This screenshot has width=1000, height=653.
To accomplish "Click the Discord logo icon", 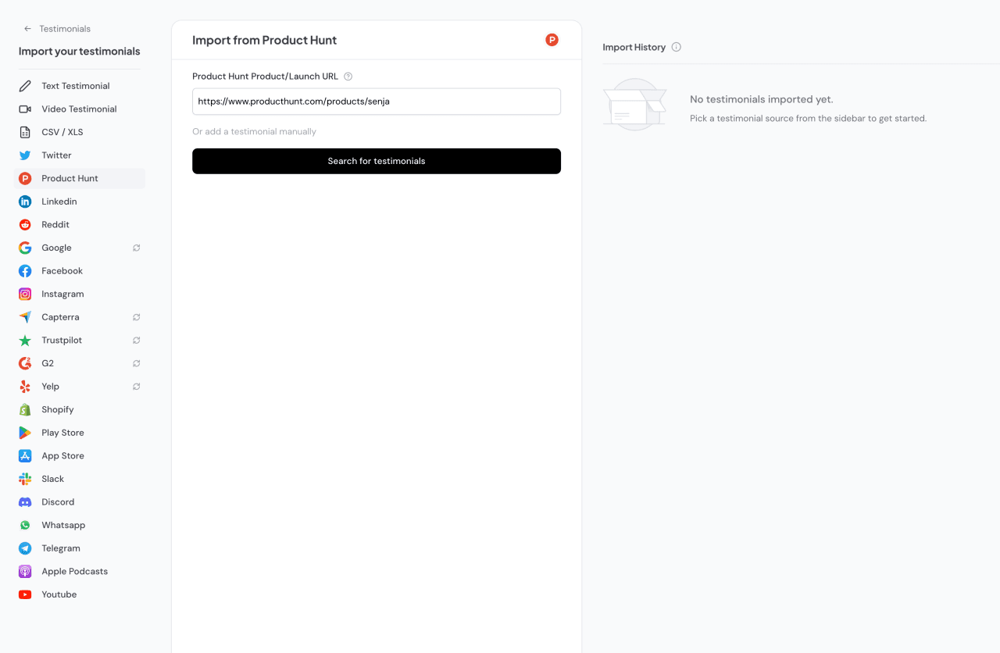I will click(25, 502).
